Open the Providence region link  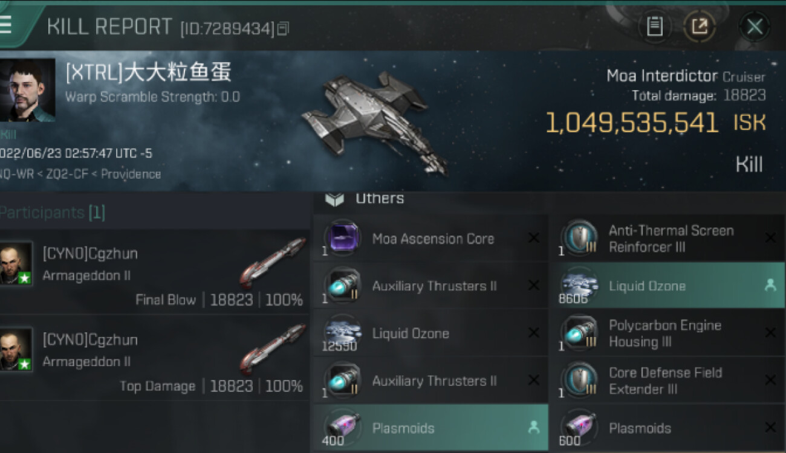point(131,174)
